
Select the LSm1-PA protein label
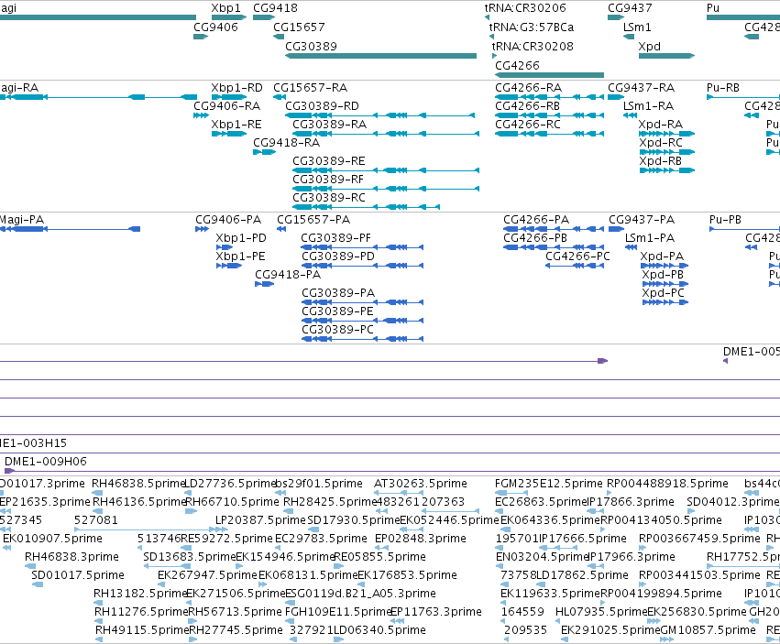[650, 238]
